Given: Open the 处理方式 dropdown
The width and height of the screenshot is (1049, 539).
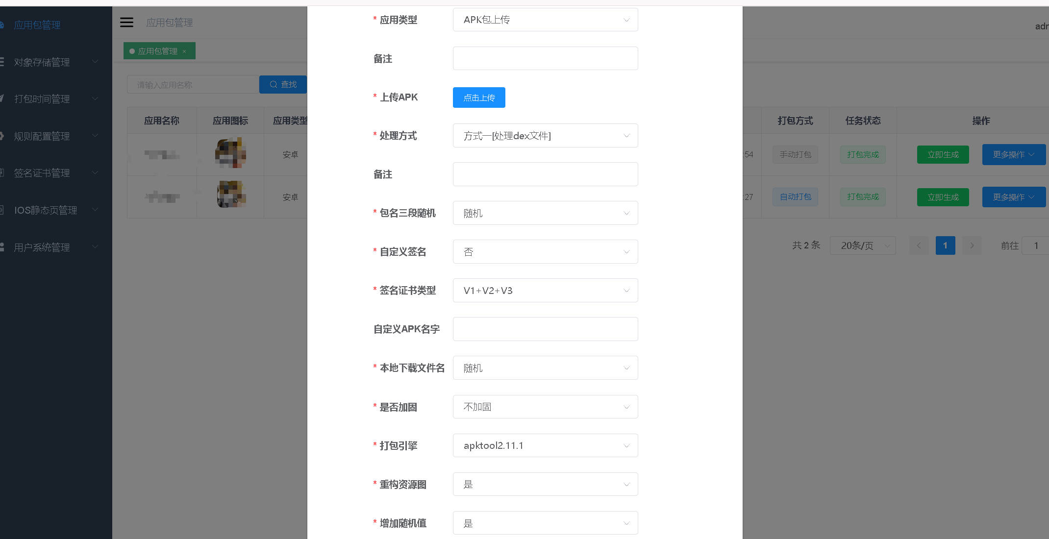Looking at the screenshot, I should coord(545,136).
